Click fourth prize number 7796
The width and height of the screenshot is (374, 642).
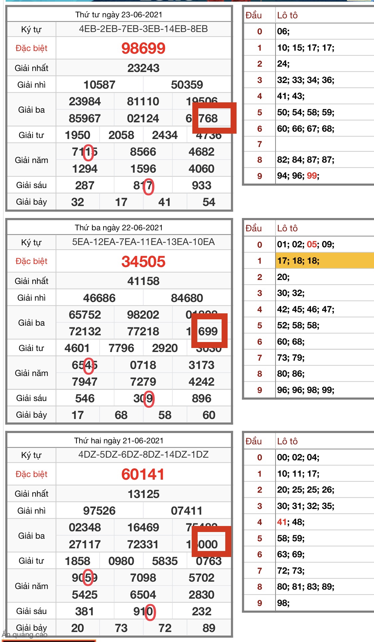[121, 348]
